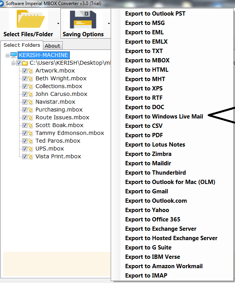Viewport: 235px width, 283px height.
Task: Open the Select Files/Folder dropdown arrow
Action: coord(58,23)
